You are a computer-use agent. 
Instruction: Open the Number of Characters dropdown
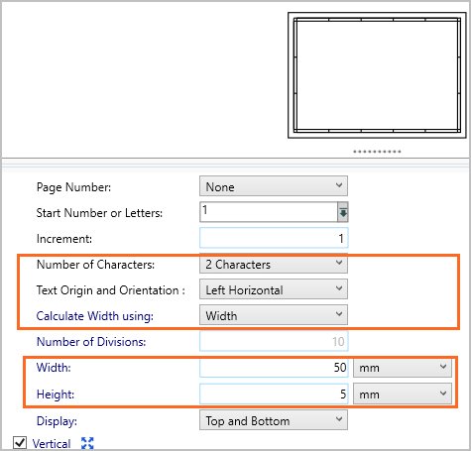(274, 264)
